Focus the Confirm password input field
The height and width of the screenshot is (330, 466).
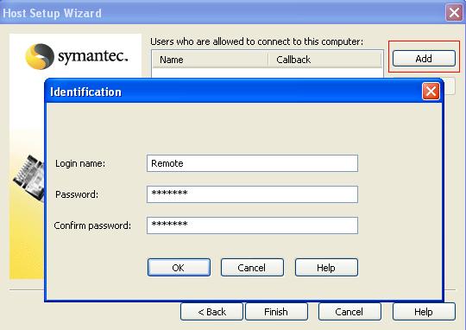[252, 225]
